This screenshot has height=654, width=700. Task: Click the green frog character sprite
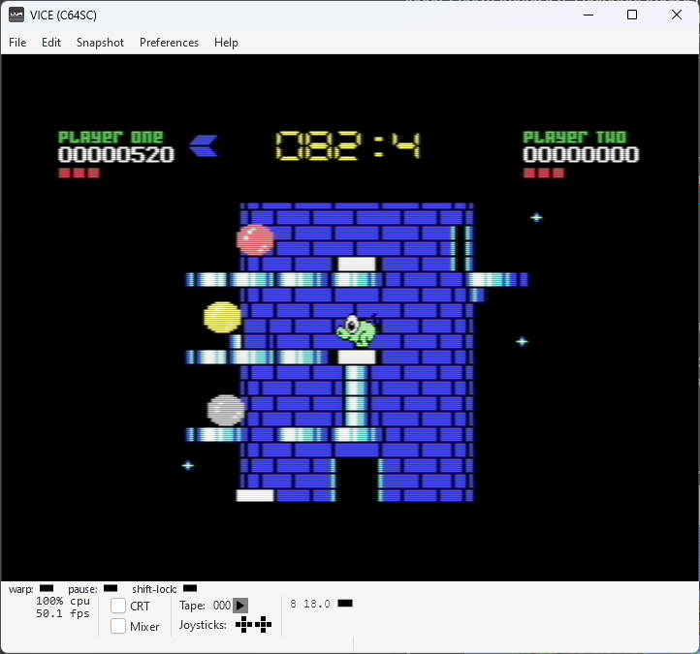coord(357,330)
